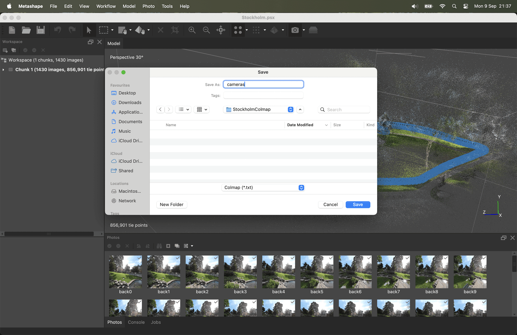Open the StockholmColmap folder path dropdown
517x335 pixels.
[290, 109]
